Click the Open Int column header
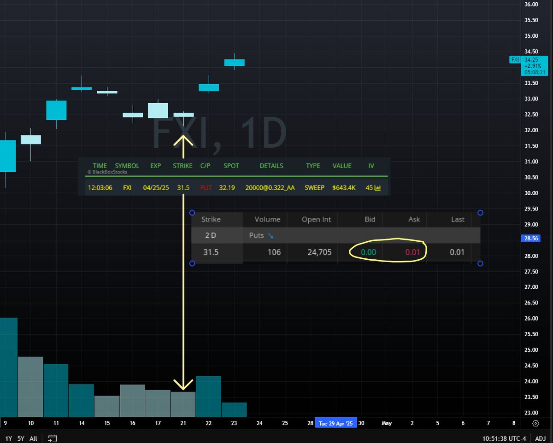This screenshot has height=443, width=553. 317,219
